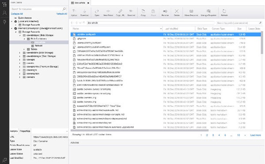Go to page 3 of results

point(213,135)
